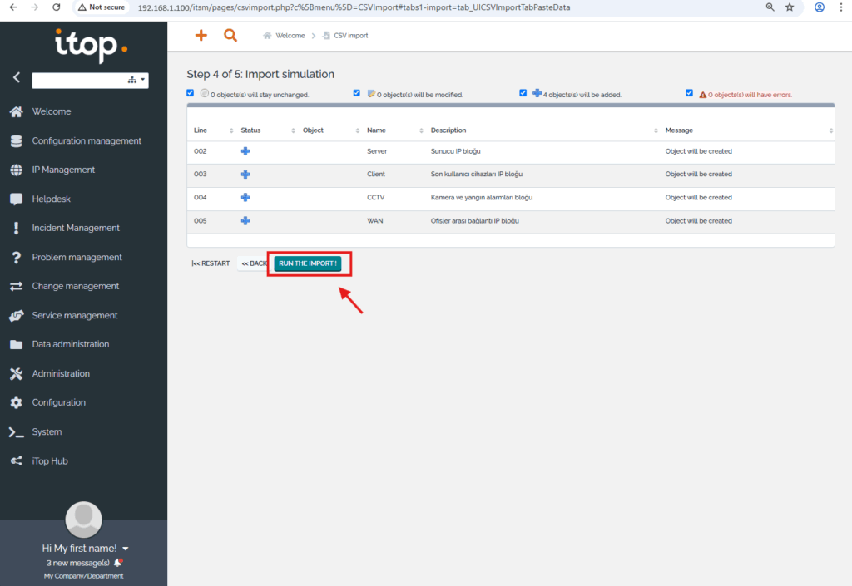This screenshot has height=586, width=852.
Task: Bookmark this page with the star icon
Action: pos(790,7)
